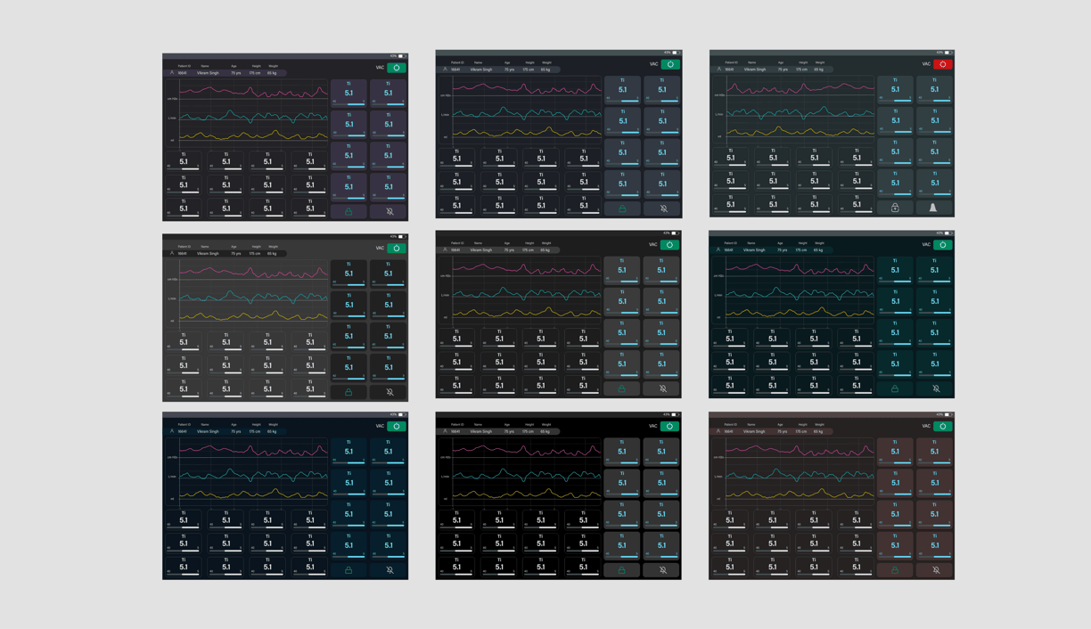Click the battery indicator in top-left mockup status bar
1091x629 pixels.
tap(402, 56)
